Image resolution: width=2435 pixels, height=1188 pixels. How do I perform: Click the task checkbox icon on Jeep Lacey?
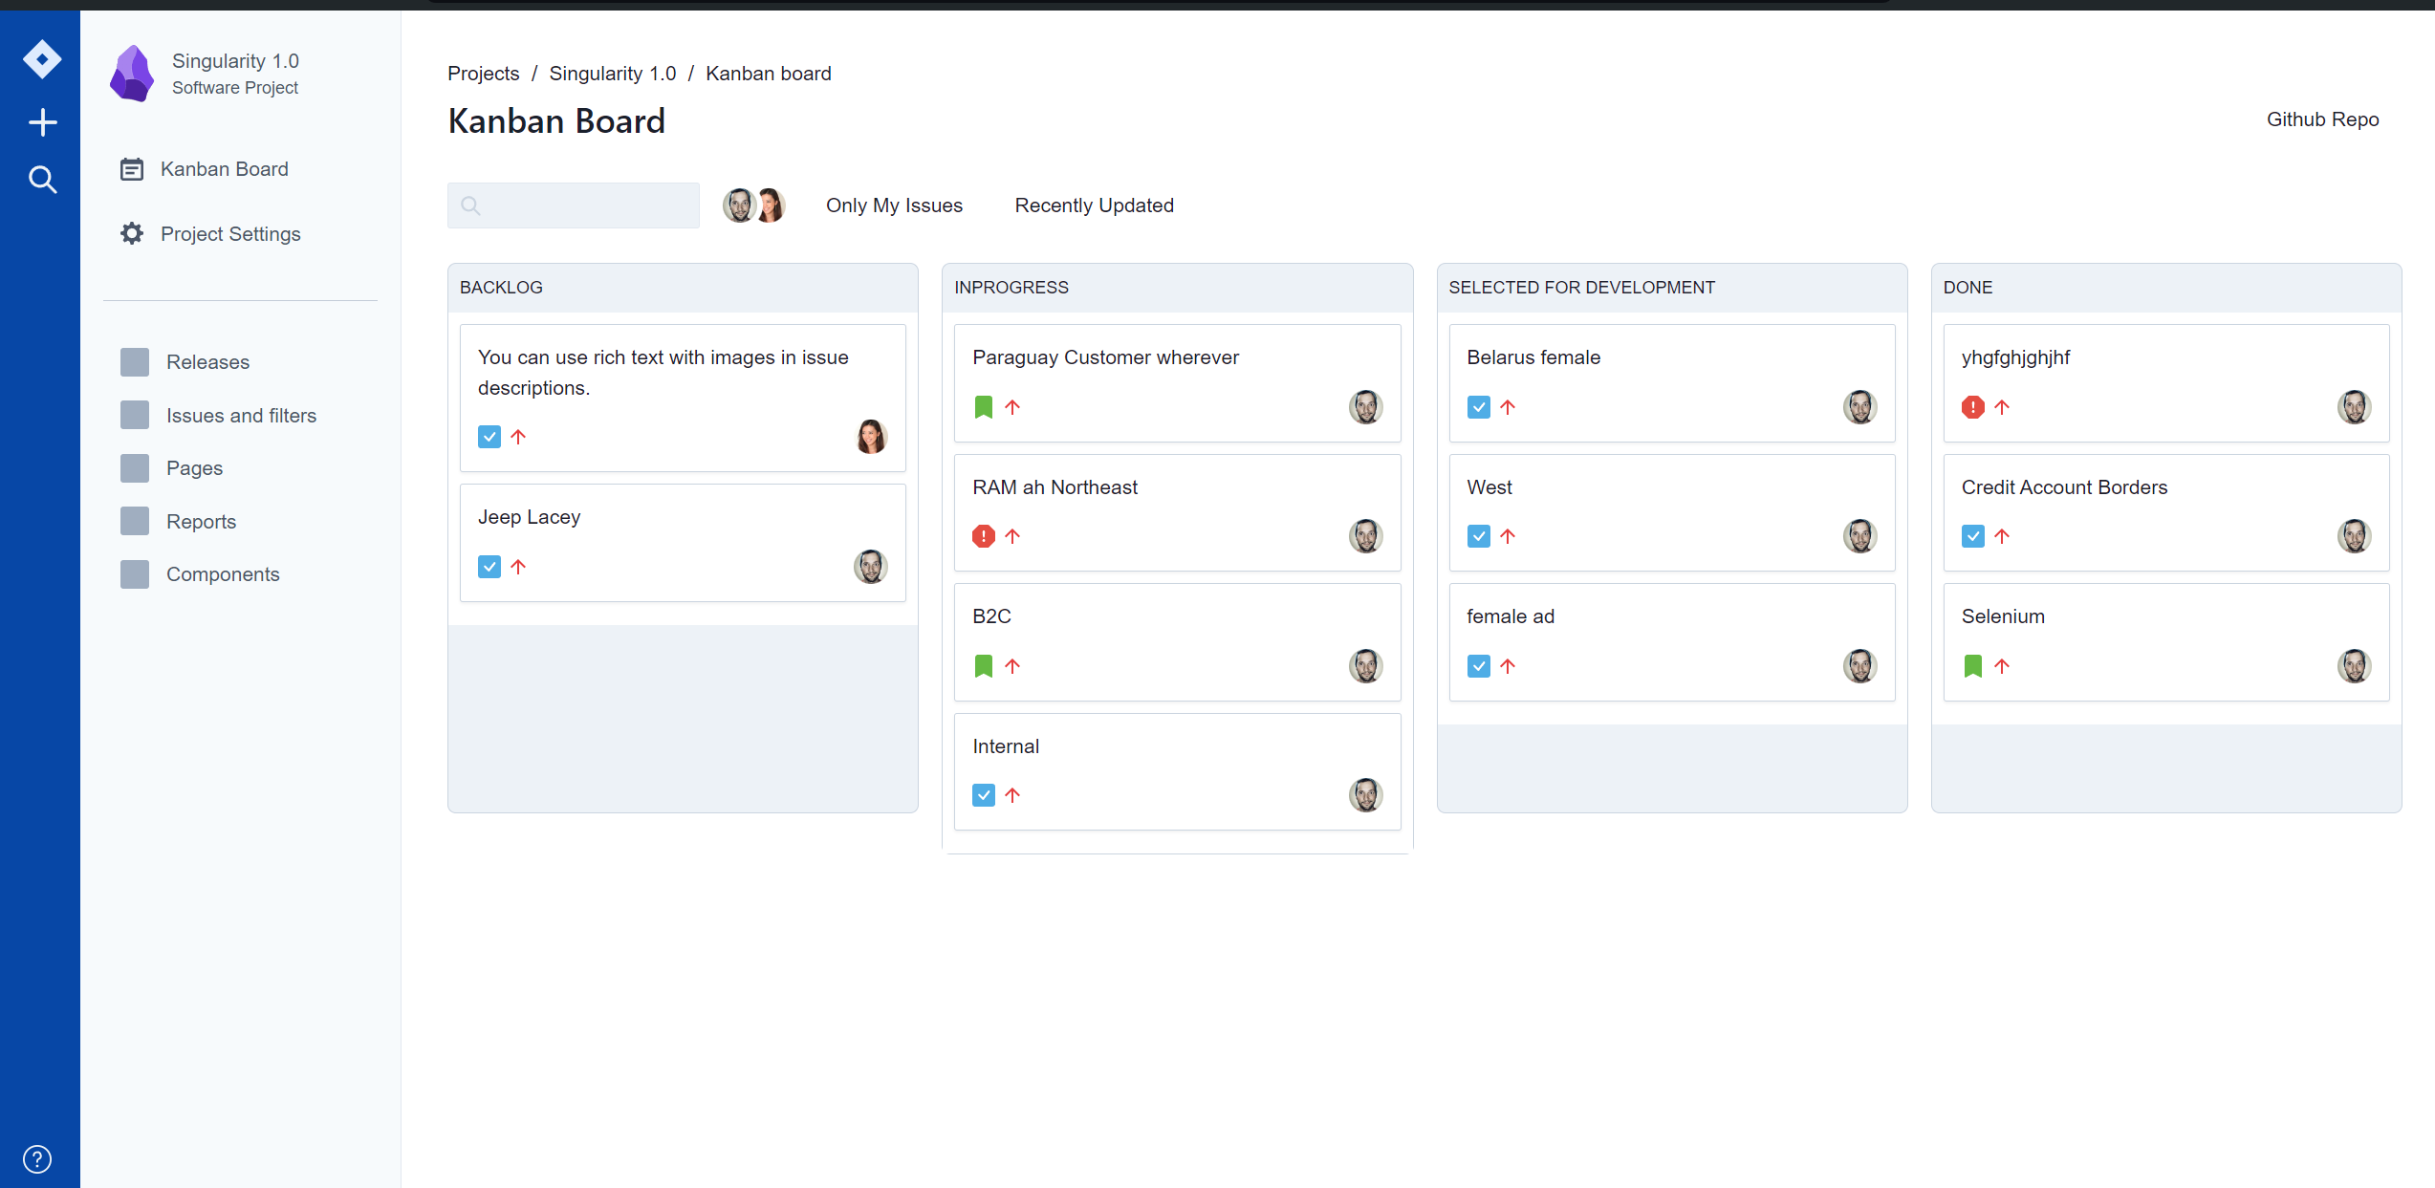click(x=489, y=567)
